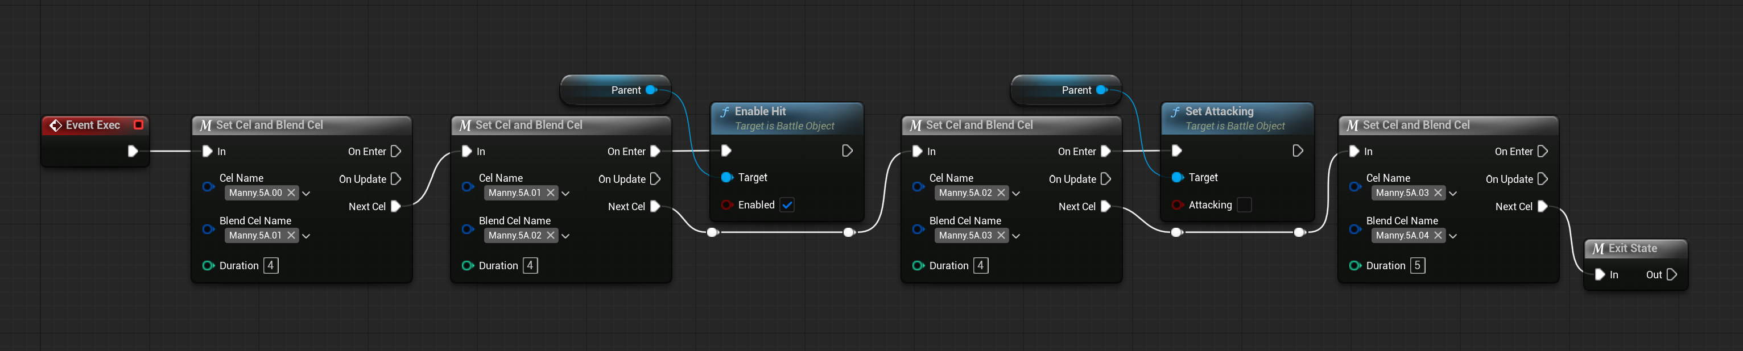Click Next Cel pin of Manny.5A.03 node
The width and height of the screenshot is (1743, 351).
(x=1543, y=207)
